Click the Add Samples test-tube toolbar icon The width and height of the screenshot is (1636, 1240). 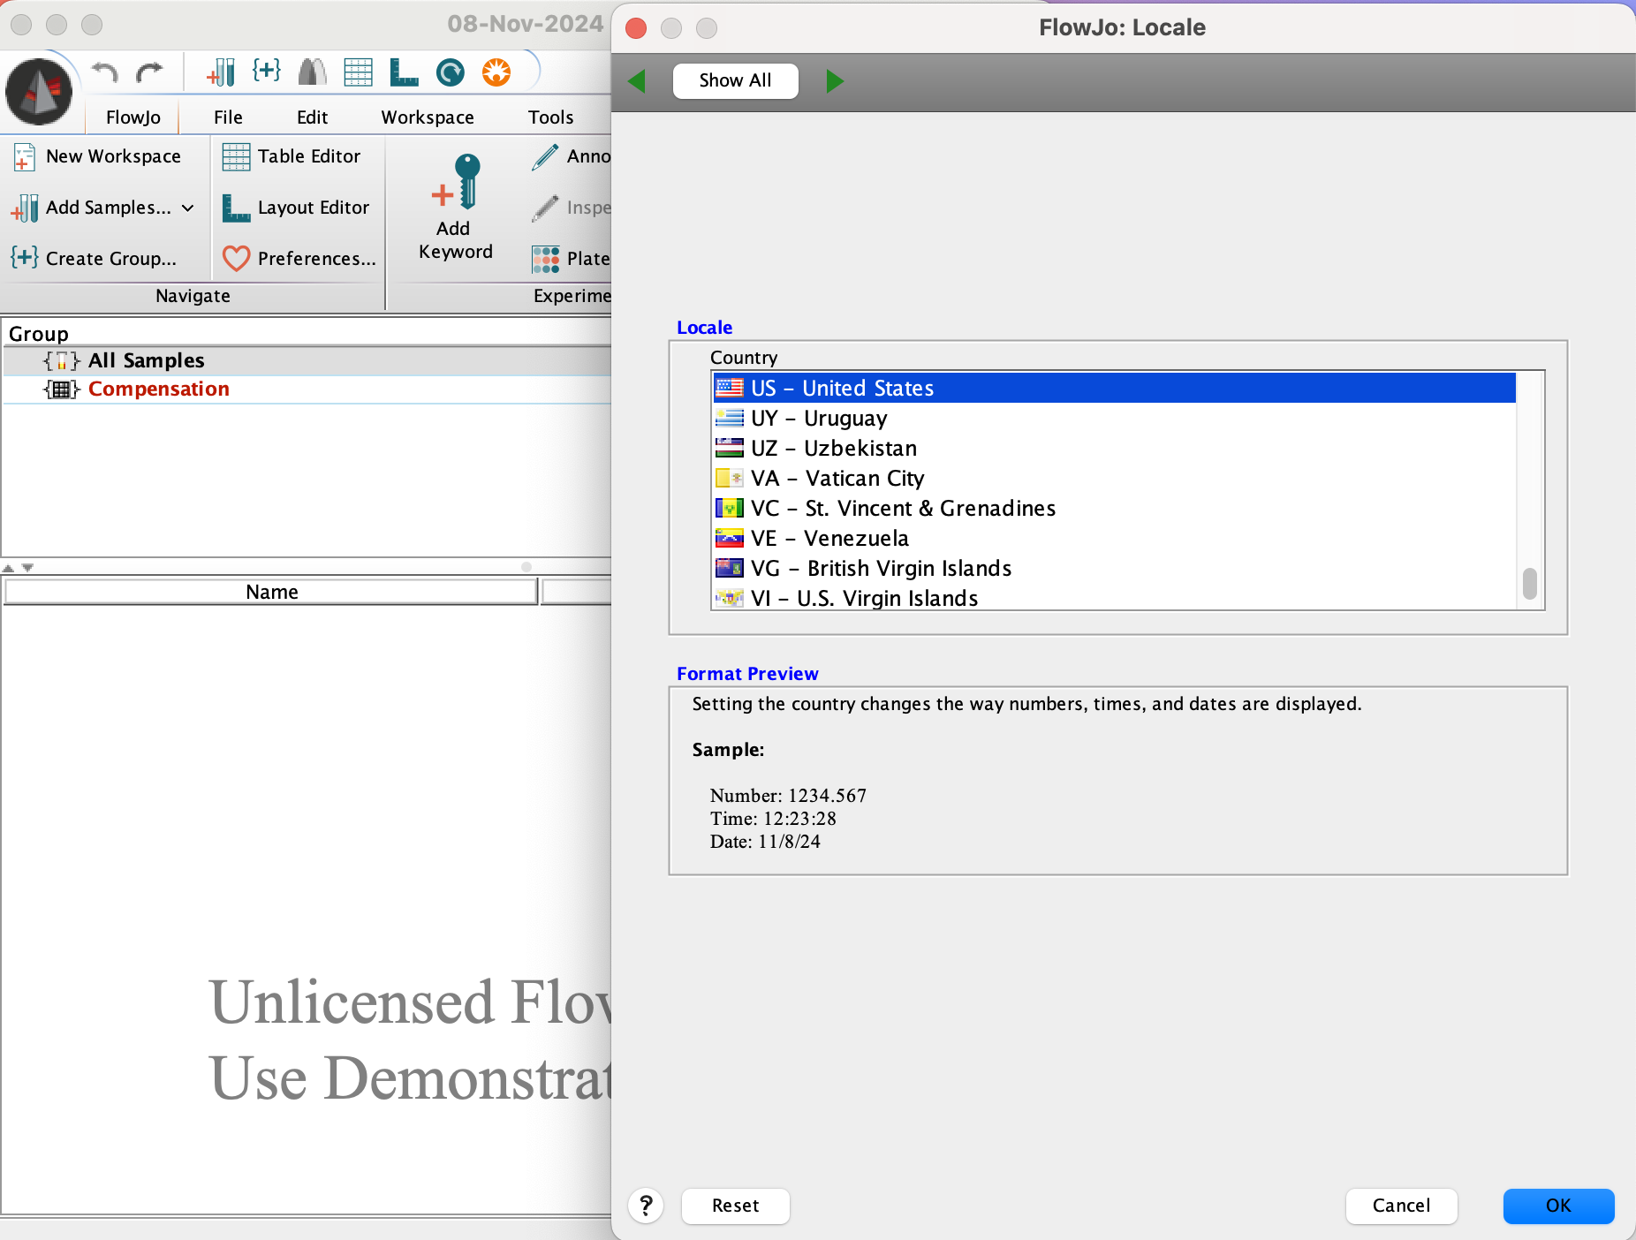(222, 72)
